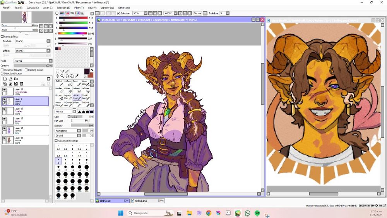Screen dimensions: 387x218
Task: Hide Layer 14 with its eye icon
Action: click(4, 90)
